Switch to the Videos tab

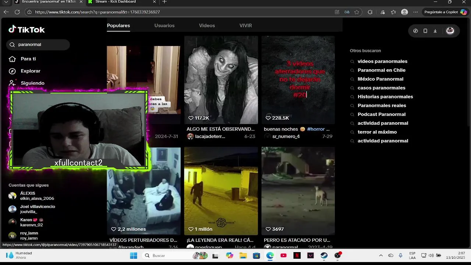207,25
